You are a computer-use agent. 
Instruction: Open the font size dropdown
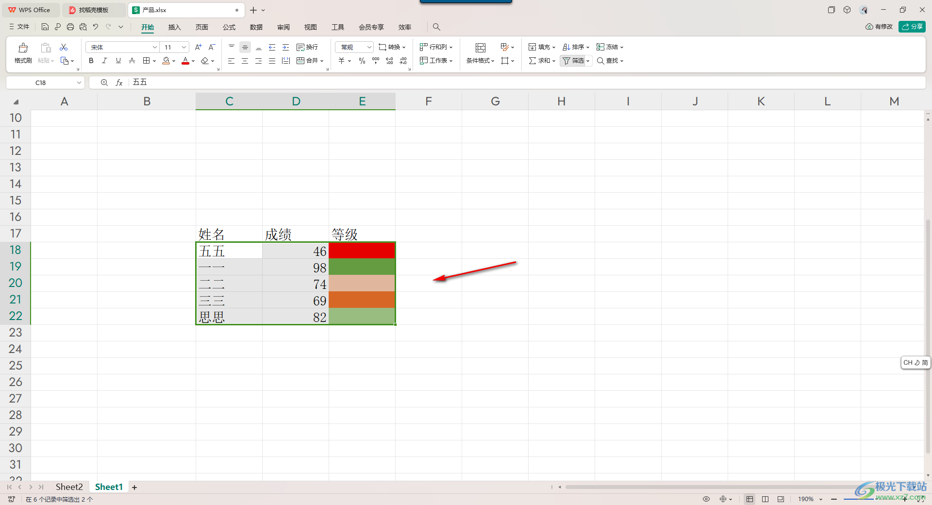point(184,47)
